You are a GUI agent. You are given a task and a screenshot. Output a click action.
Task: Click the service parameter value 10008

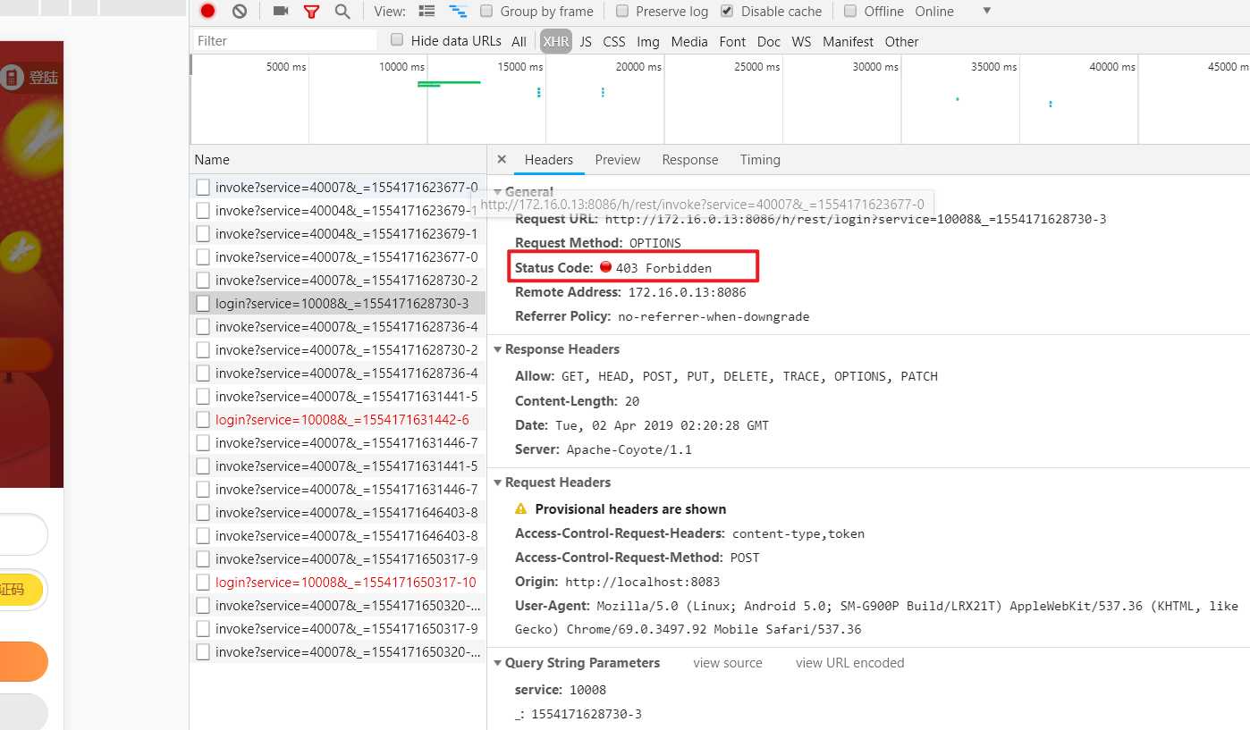pyautogui.click(x=587, y=690)
